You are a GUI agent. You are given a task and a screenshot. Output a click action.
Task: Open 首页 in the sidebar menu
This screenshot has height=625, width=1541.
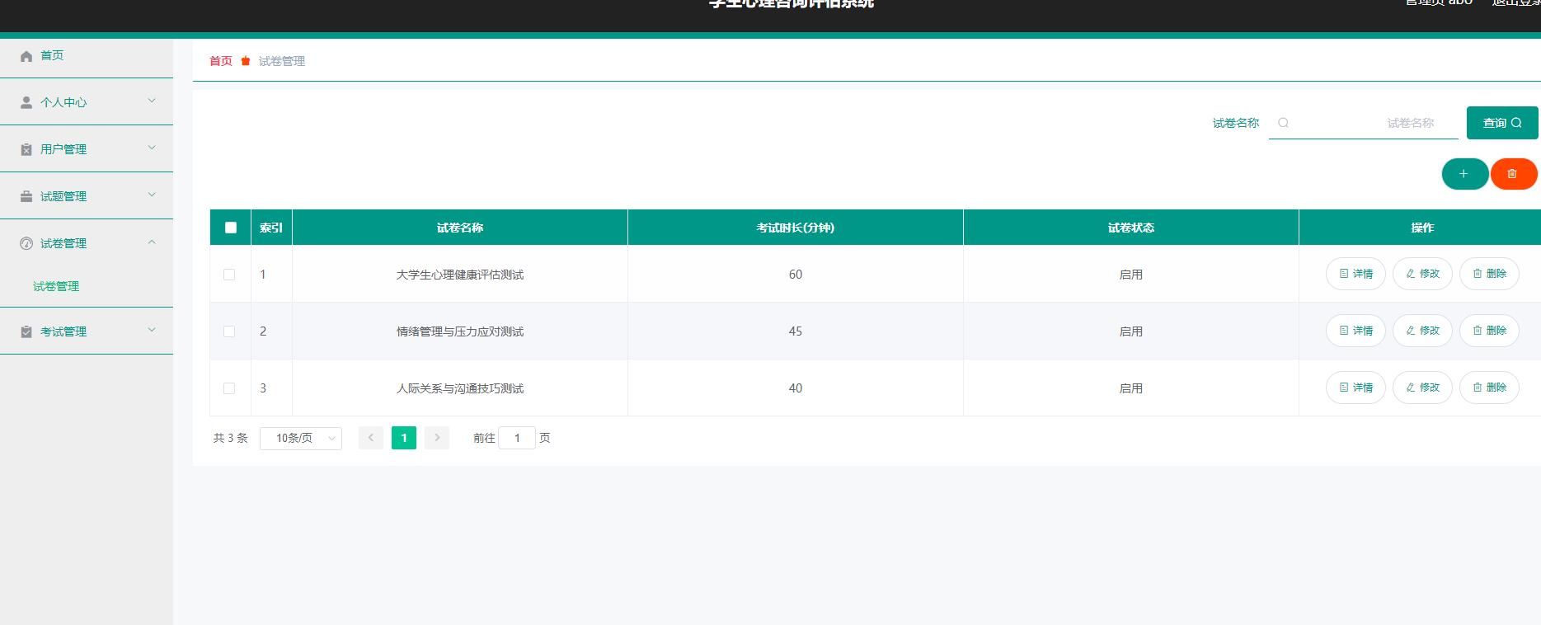[x=52, y=55]
